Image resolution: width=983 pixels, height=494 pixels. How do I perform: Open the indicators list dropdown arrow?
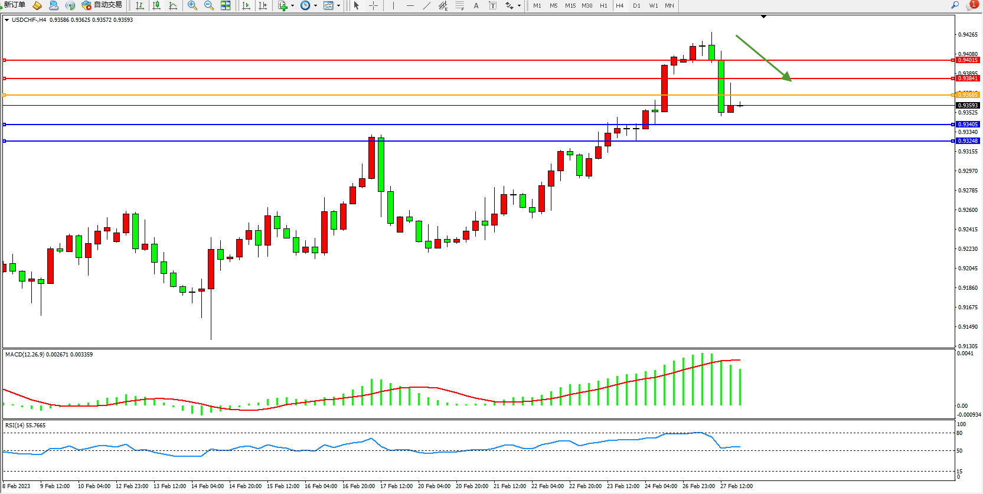292,6
